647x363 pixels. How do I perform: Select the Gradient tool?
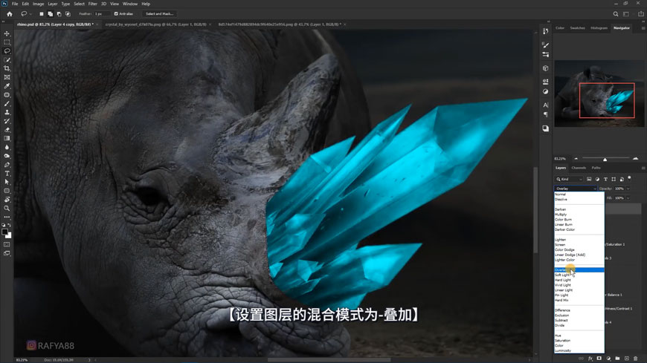pyautogui.click(x=7, y=138)
